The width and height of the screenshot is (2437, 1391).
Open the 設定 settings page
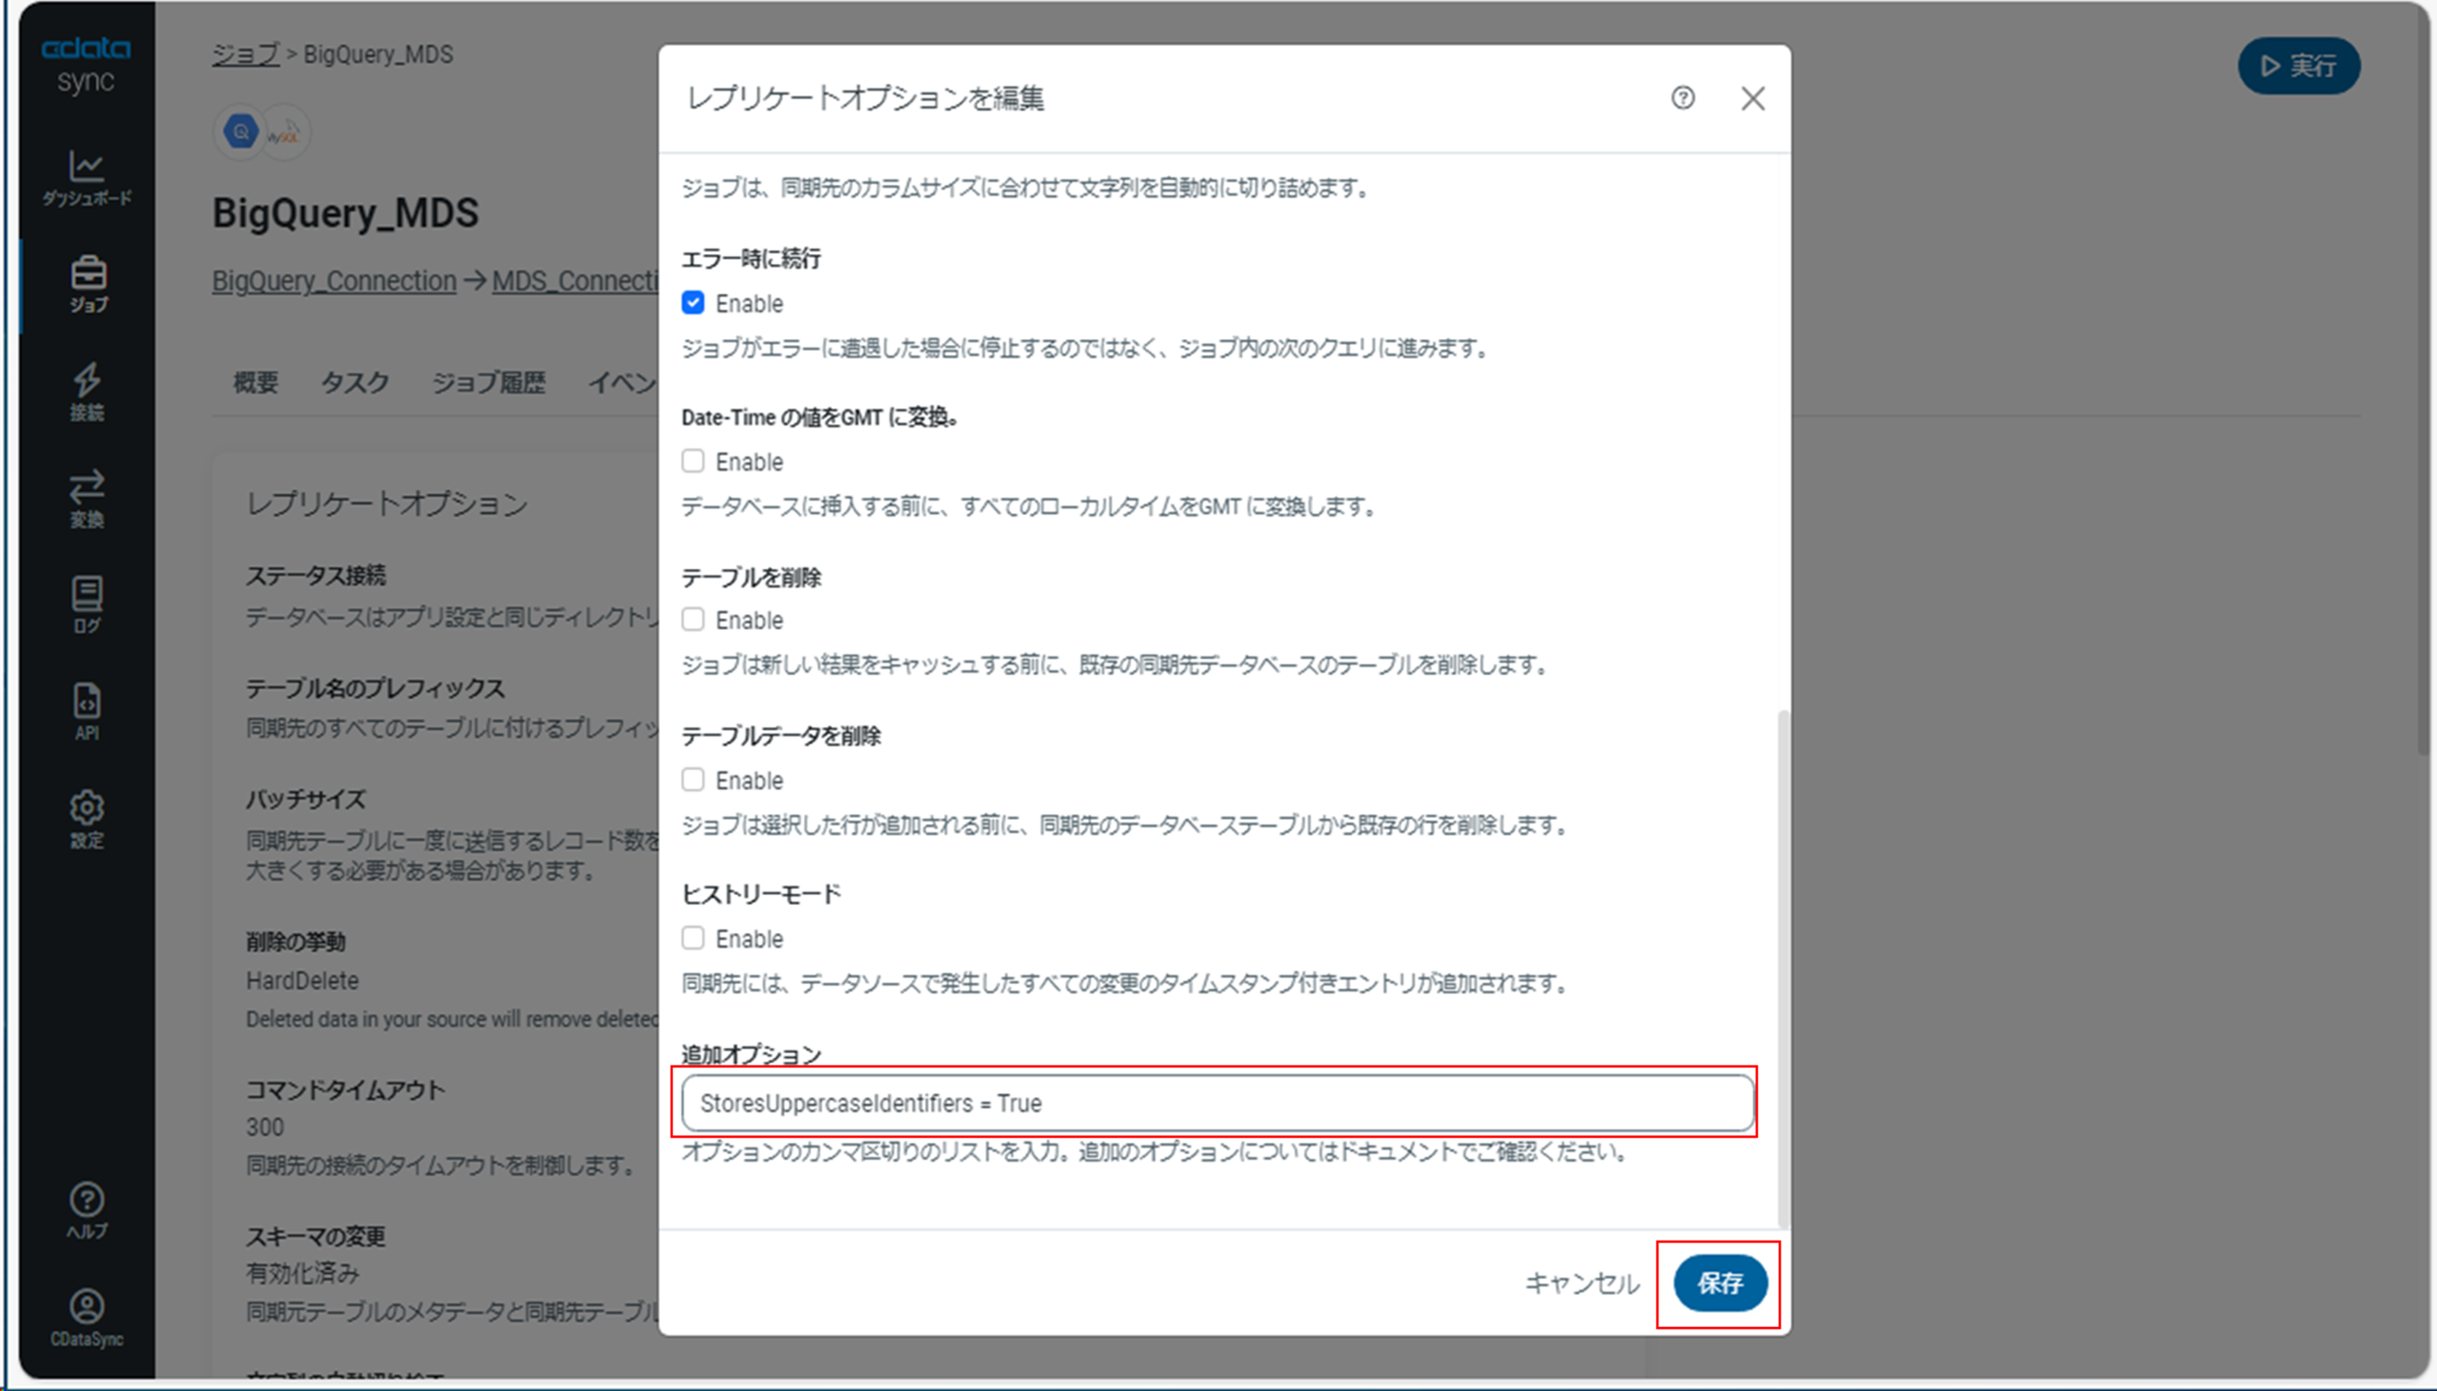tap(86, 820)
